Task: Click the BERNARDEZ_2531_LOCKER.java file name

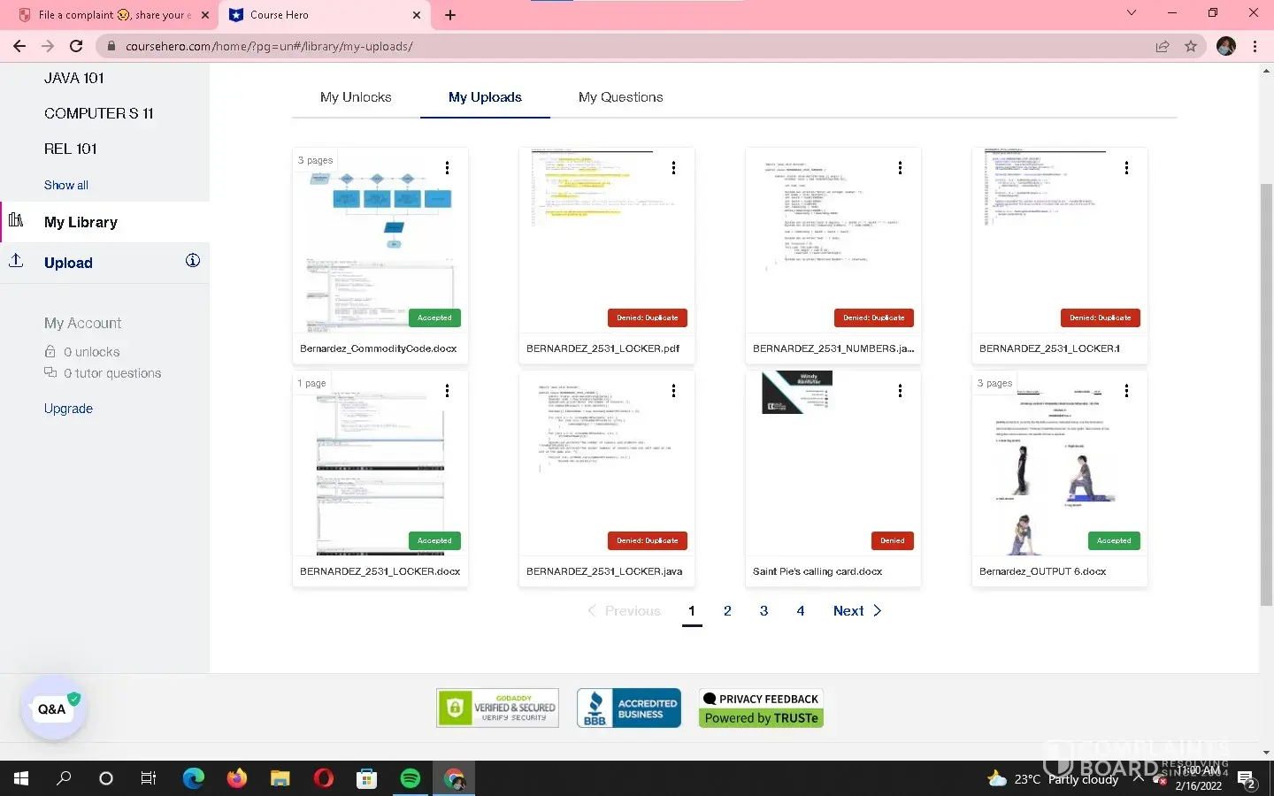Action: pyautogui.click(x=604, y=571)
